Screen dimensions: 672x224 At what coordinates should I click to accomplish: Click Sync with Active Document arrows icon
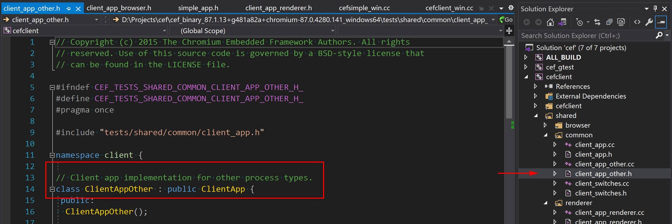[597, 22]
